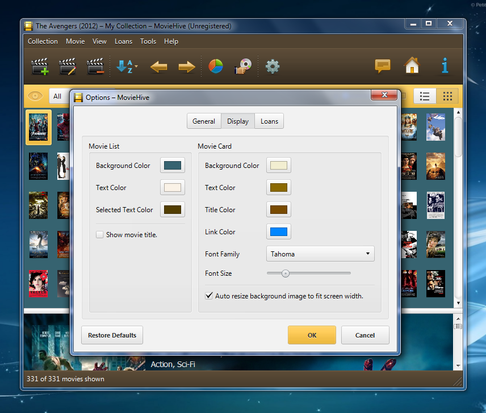Image resolution: width=486 pixels, height=413 pixels.
Task: Open the Tools menu
Action: 148,41
